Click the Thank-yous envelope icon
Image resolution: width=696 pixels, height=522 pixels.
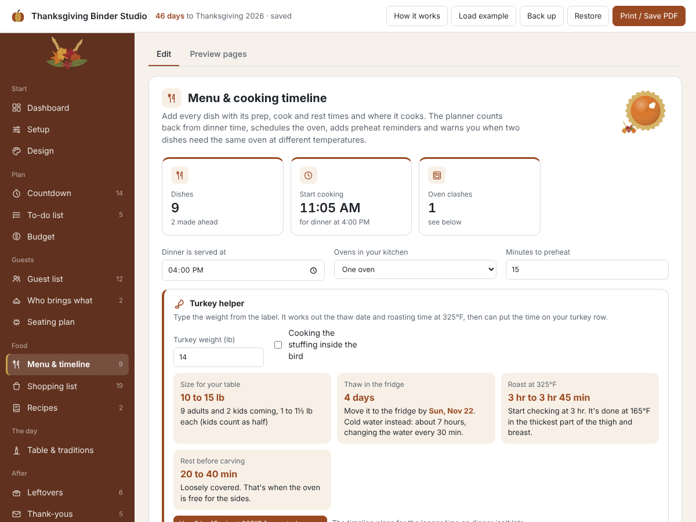point(16,514)
